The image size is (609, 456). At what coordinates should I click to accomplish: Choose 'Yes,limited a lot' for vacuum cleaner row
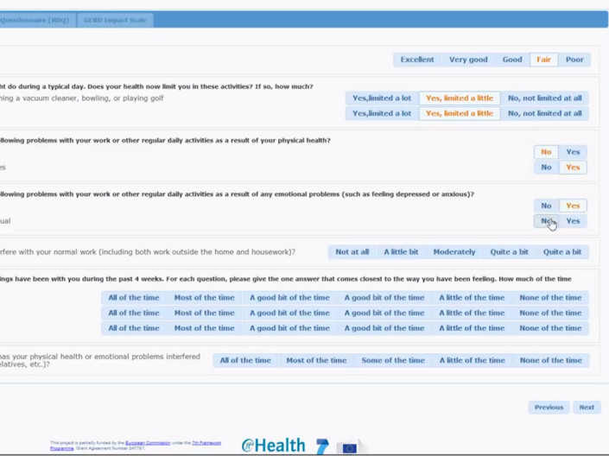click(x=382, y=98)
